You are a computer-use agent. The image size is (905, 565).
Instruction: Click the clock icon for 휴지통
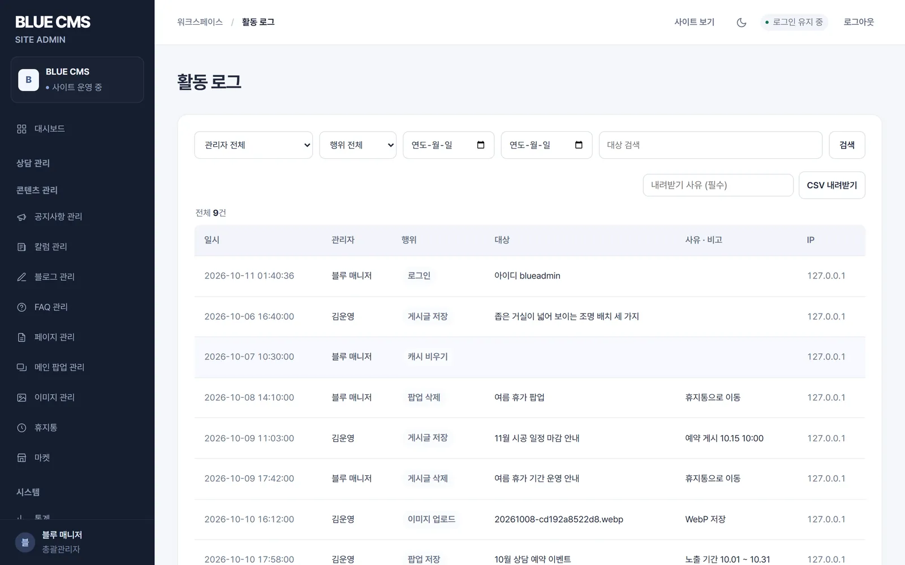point(21,428)
